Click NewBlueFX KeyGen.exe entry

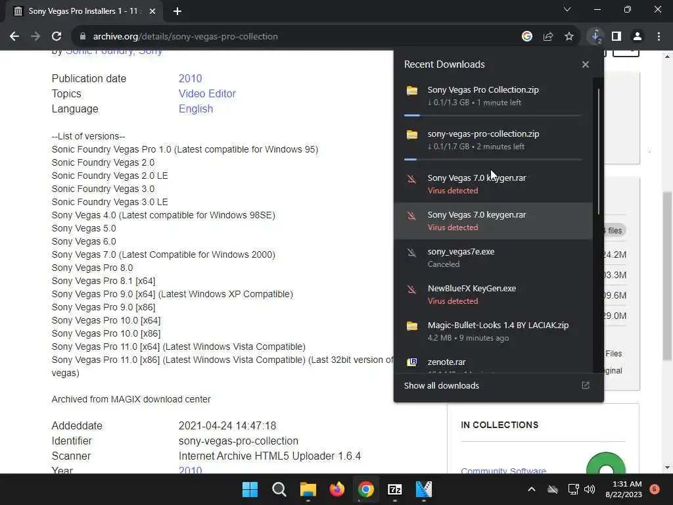493,295
